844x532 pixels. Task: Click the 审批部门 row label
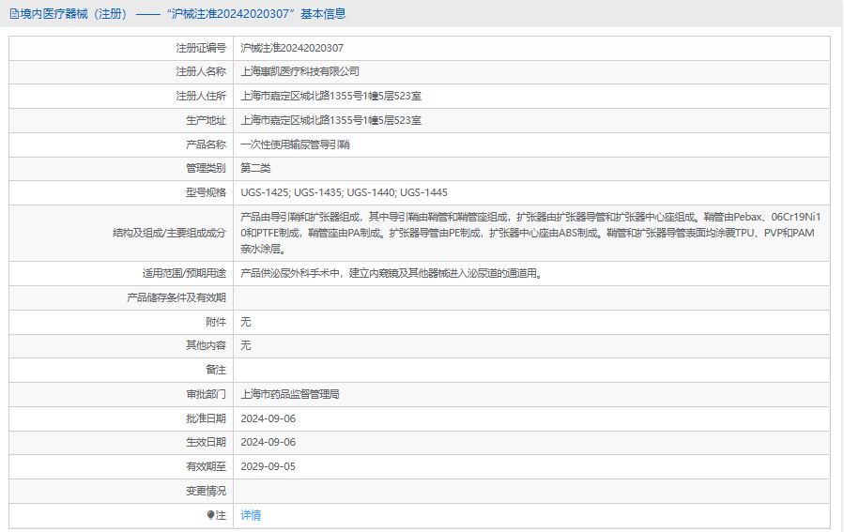pos(207,394)
